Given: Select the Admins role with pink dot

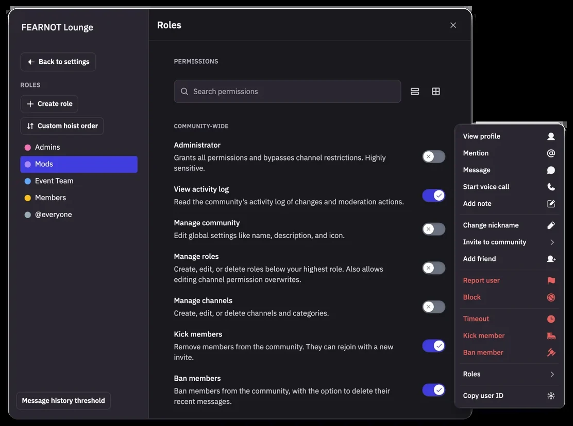Looking at the screenshot, I should coord(79,147).
